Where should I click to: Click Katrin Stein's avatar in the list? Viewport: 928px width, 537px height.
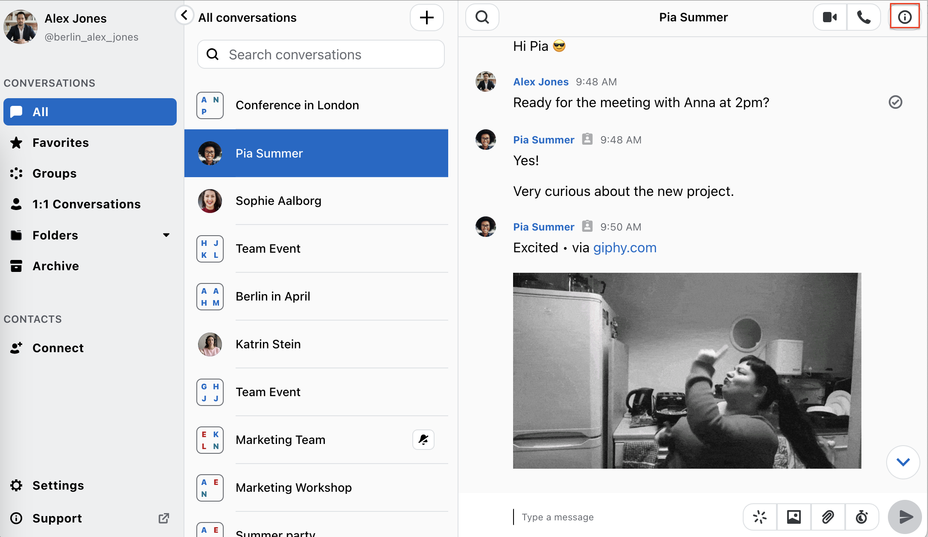210,344
